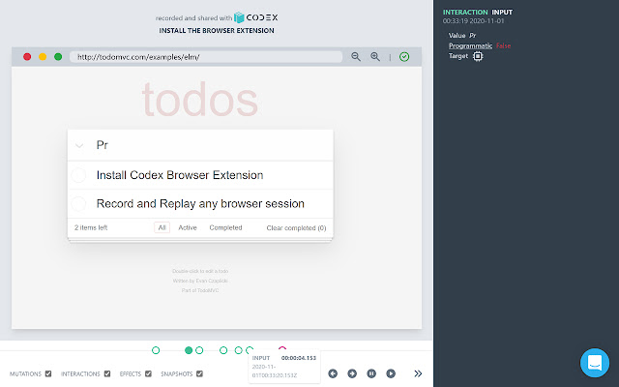Click the red window dot in replay frame
Viewport: 619px width, 387px height.
click(27, 57)
